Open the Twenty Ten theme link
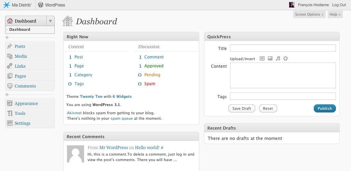 (91, 96)
